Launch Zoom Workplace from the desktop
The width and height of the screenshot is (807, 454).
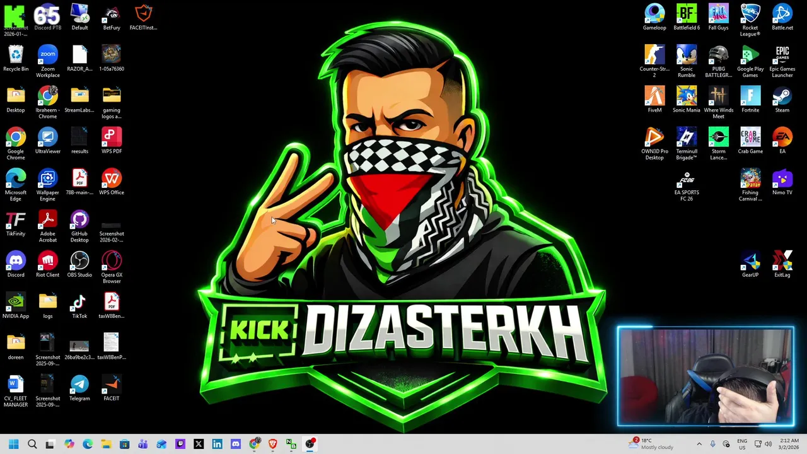tap(47, 61)
